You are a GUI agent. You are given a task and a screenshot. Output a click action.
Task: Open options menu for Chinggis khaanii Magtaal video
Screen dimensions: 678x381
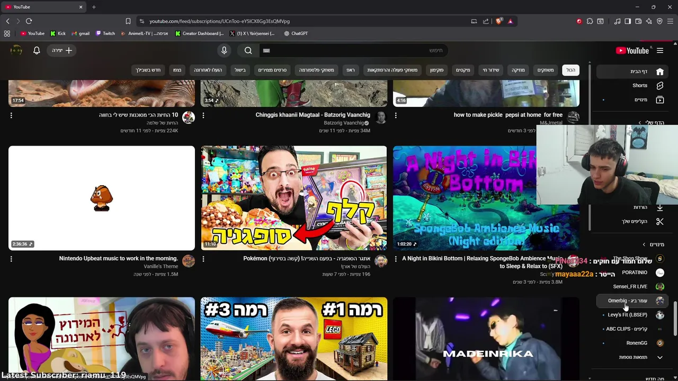coord(203,115)
